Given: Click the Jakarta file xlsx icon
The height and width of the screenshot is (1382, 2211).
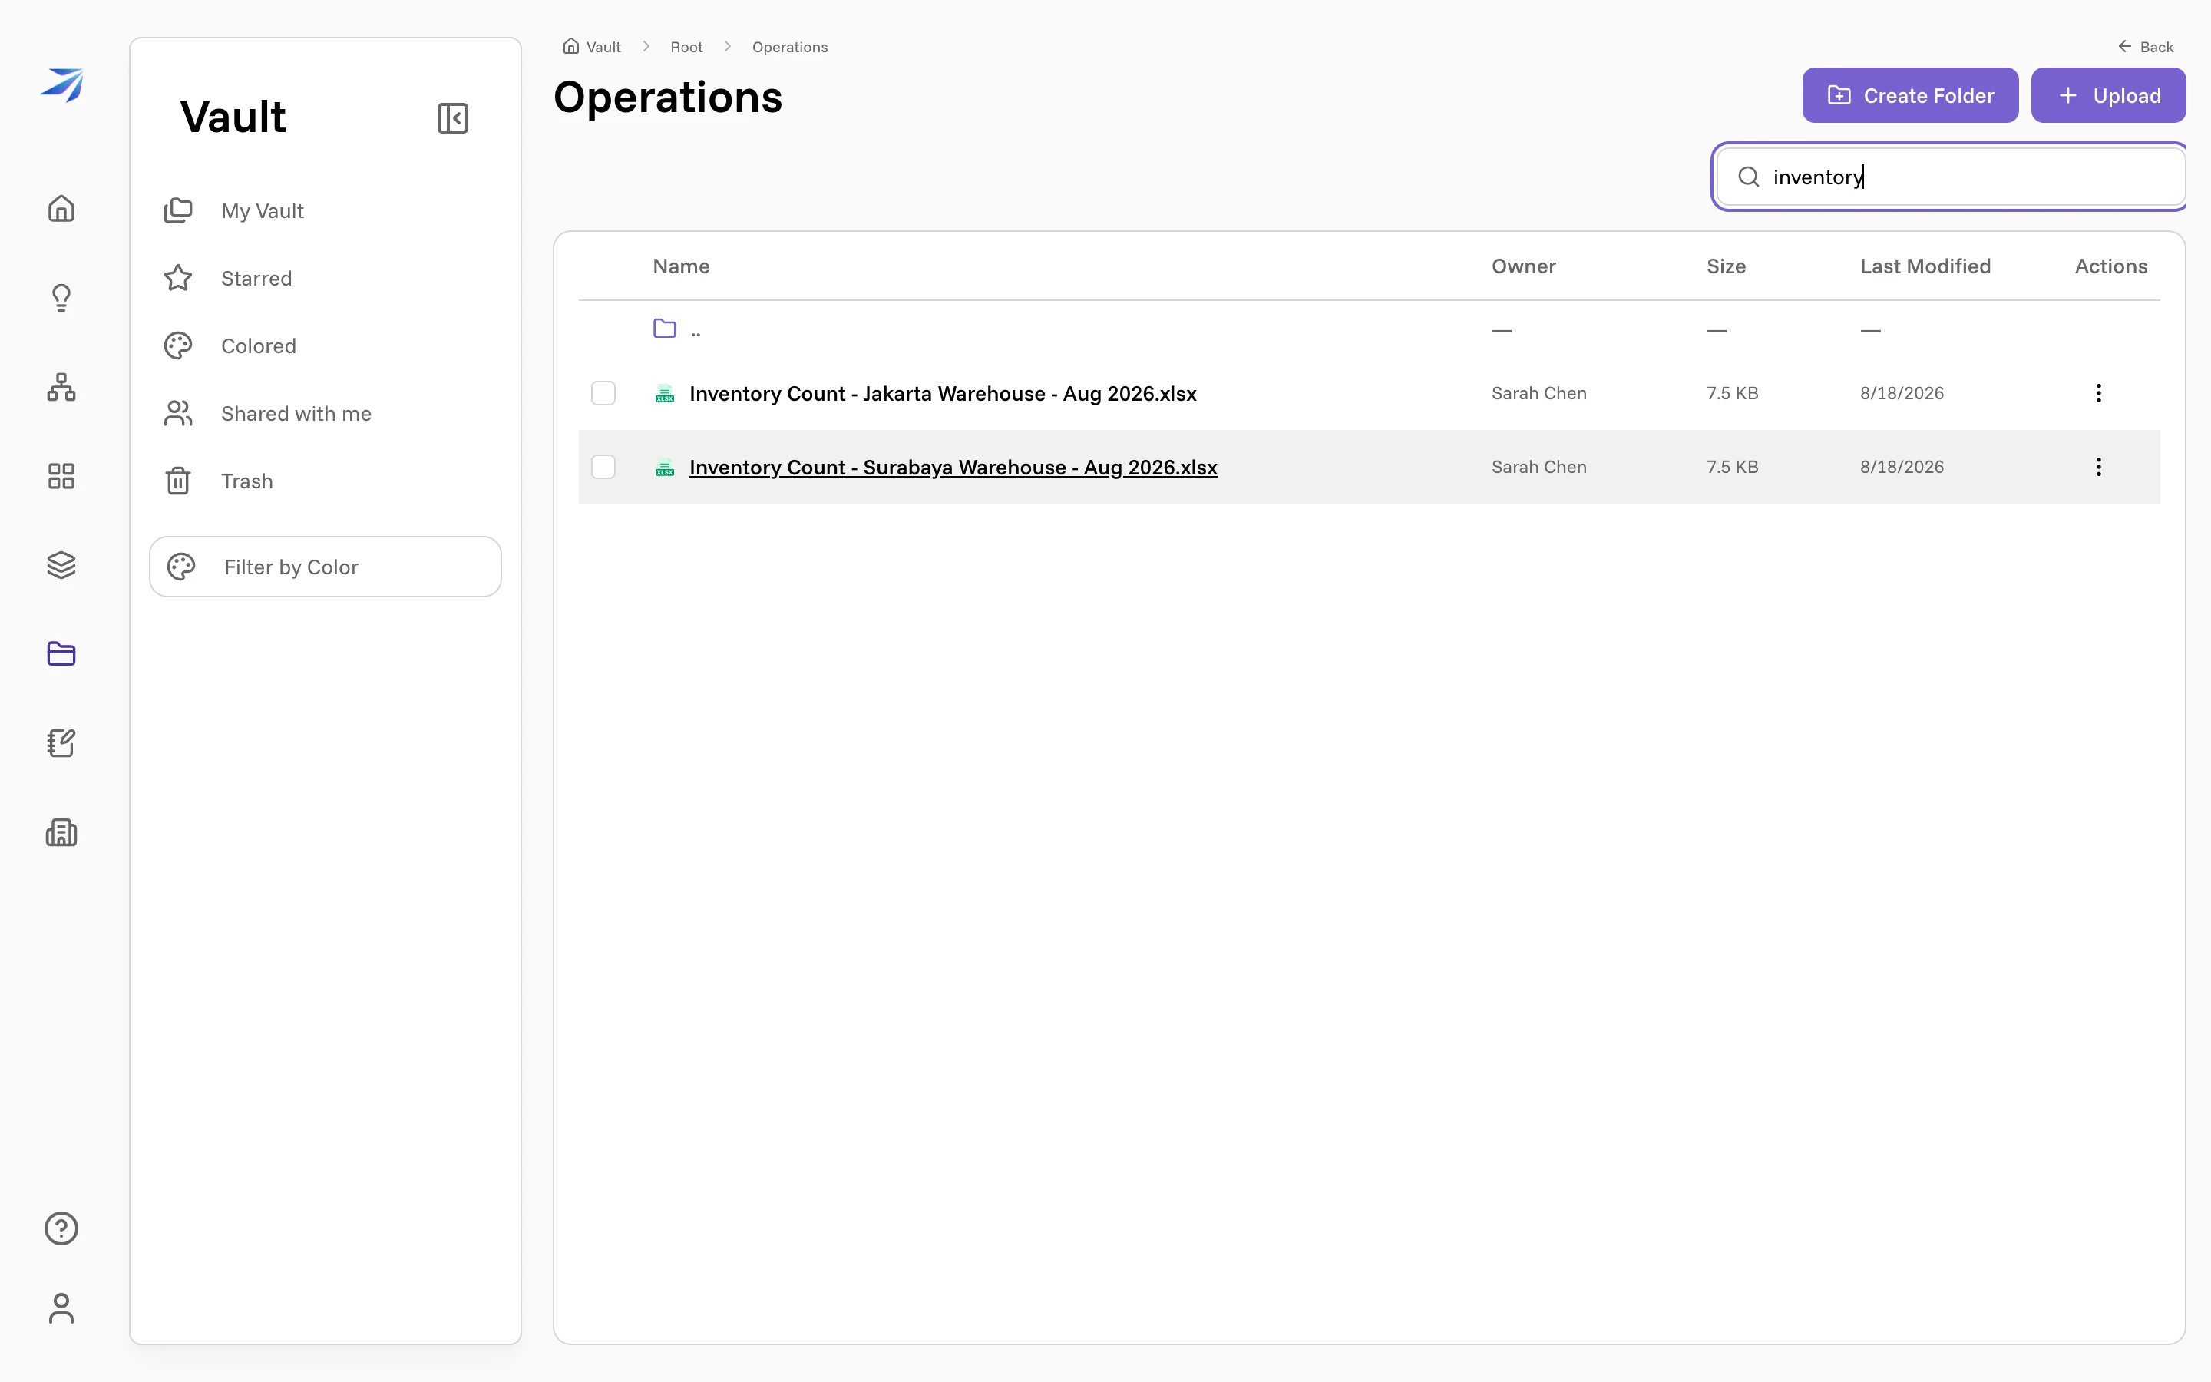Looking at the screenshot, I should (665, 393).
